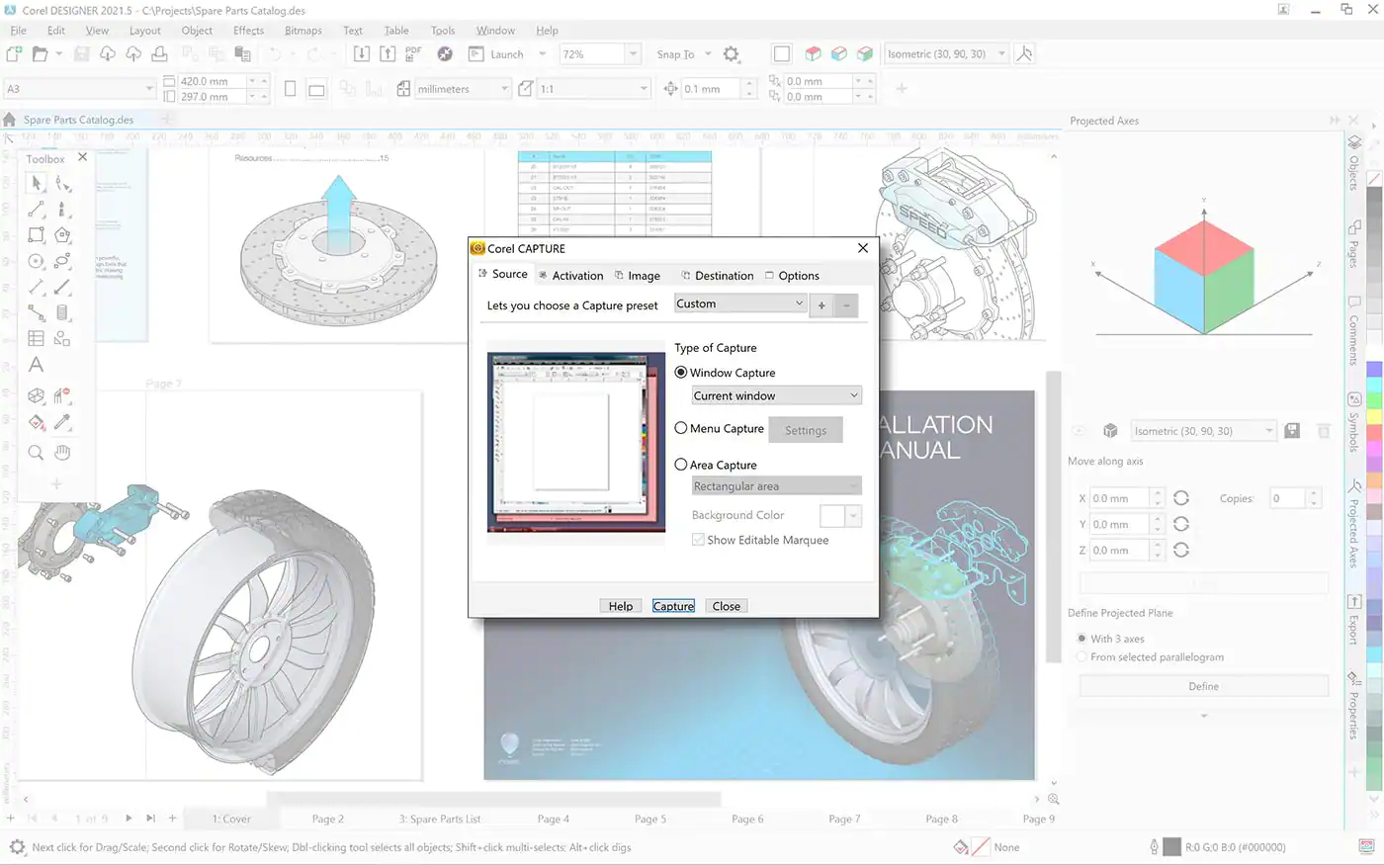
Task: Open the Bitmaps menu
Action: (x=303, y=31)
